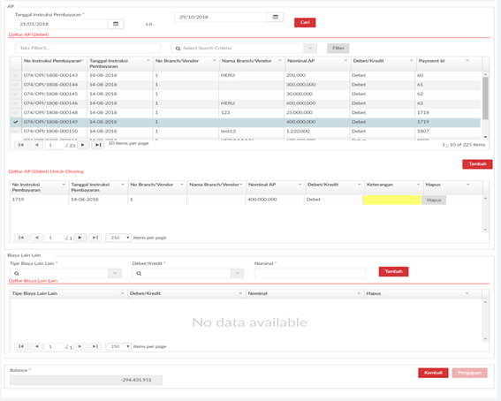Uncheck row 074/OPI/1808-000149 checkbox
Viewport: 501px width, 401px height.
[16, 122]
